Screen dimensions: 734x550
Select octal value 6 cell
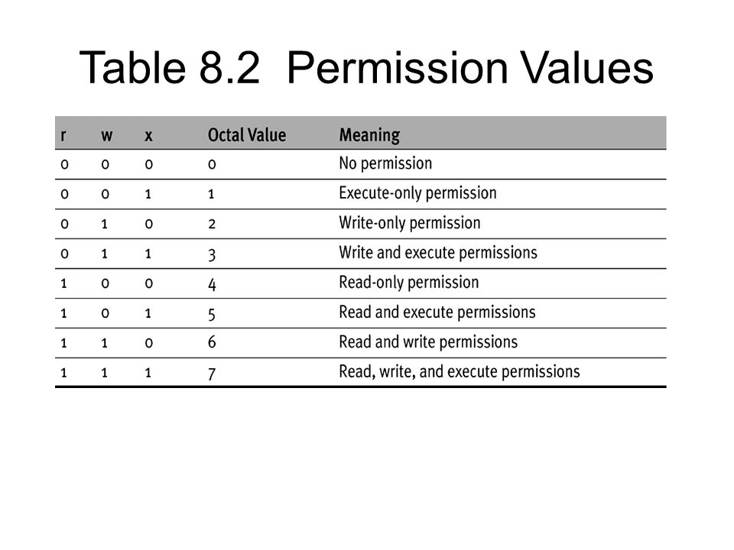[x=212, y=342]
